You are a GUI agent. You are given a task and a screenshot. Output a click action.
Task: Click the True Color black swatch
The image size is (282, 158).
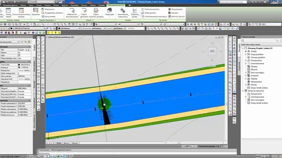19,65
